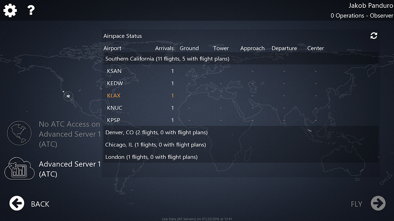Click the Arrivals column header
394x221 pixels.
(164, 48)
